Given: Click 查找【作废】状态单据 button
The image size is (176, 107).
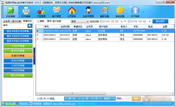Looking at the screenshot, I should 18,41.
